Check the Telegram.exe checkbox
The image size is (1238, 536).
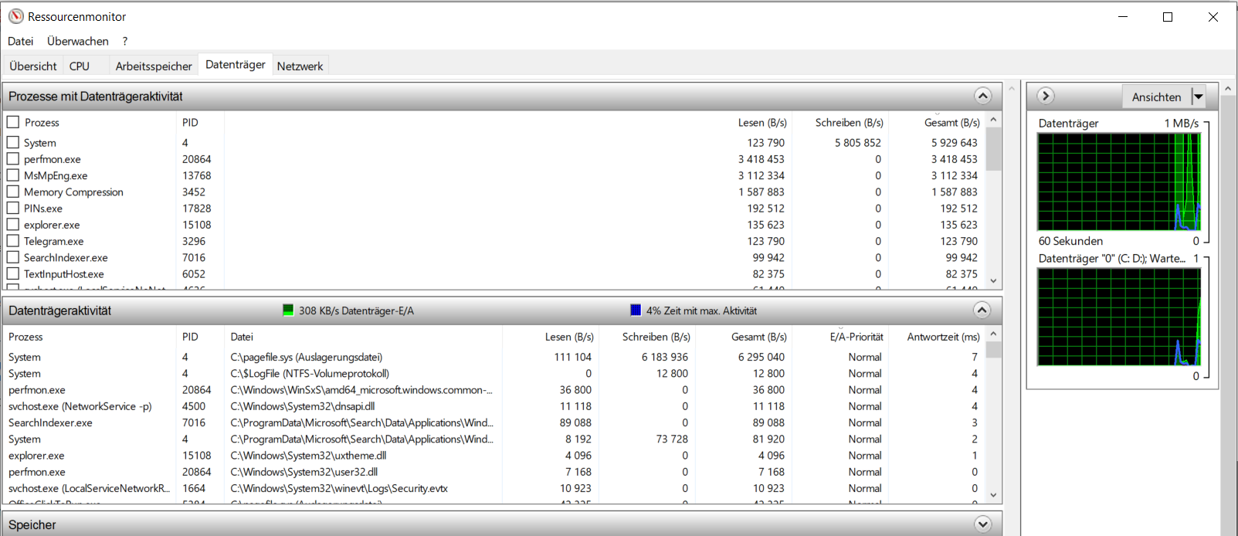tap(13, 240)
